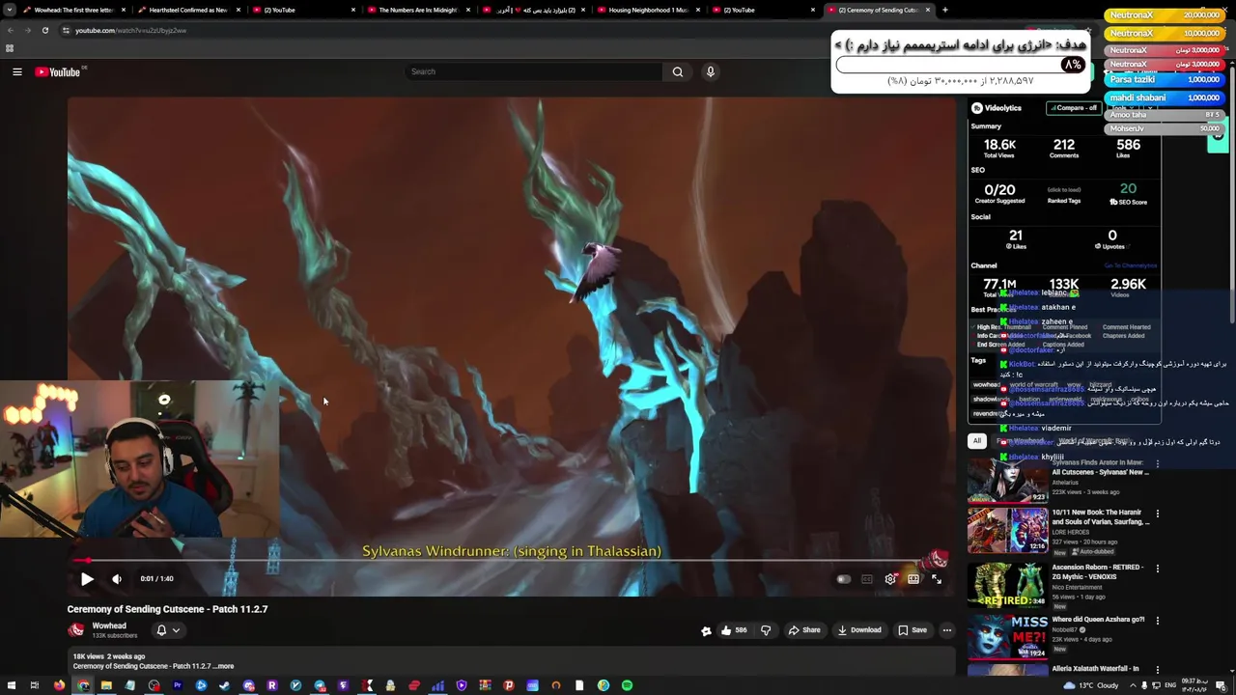Open the notification bell dropdown for Wowhead
The height and width of the screenshot is (695, 1236).
167,630
